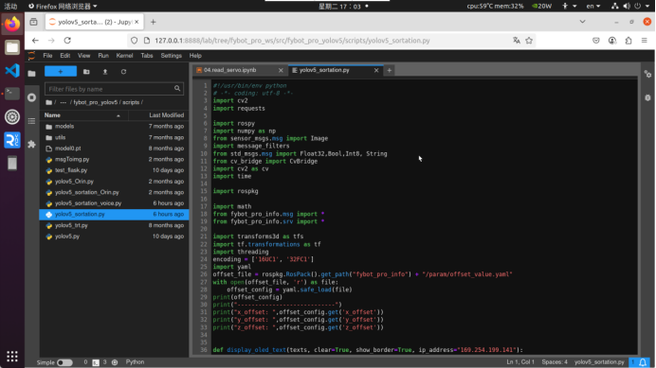This screenshot has width=656, height=368.
Task: Open the Settings menu
Action: (x=172, y=56)
